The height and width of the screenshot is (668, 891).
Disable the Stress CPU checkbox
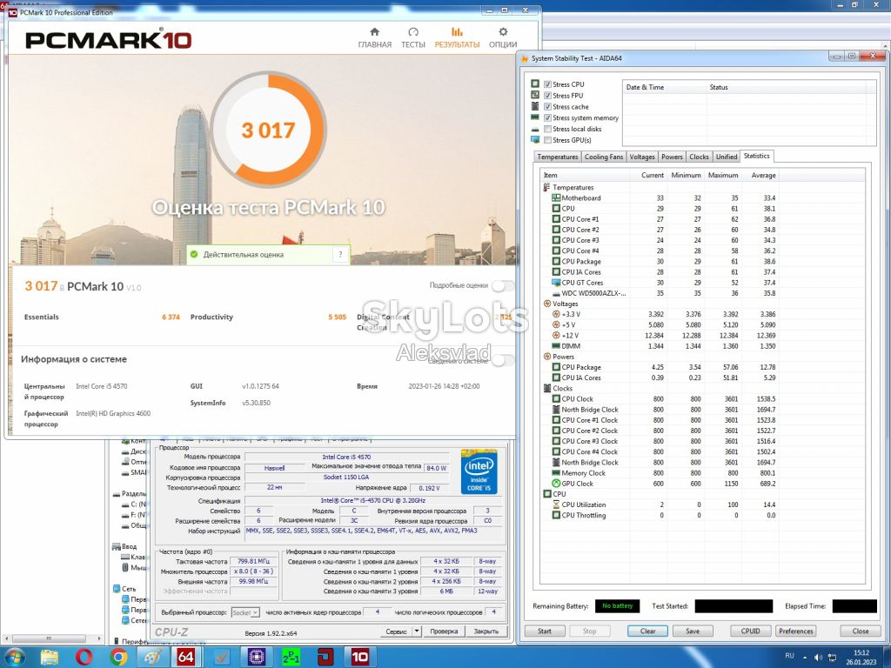[x=548, y=84]
